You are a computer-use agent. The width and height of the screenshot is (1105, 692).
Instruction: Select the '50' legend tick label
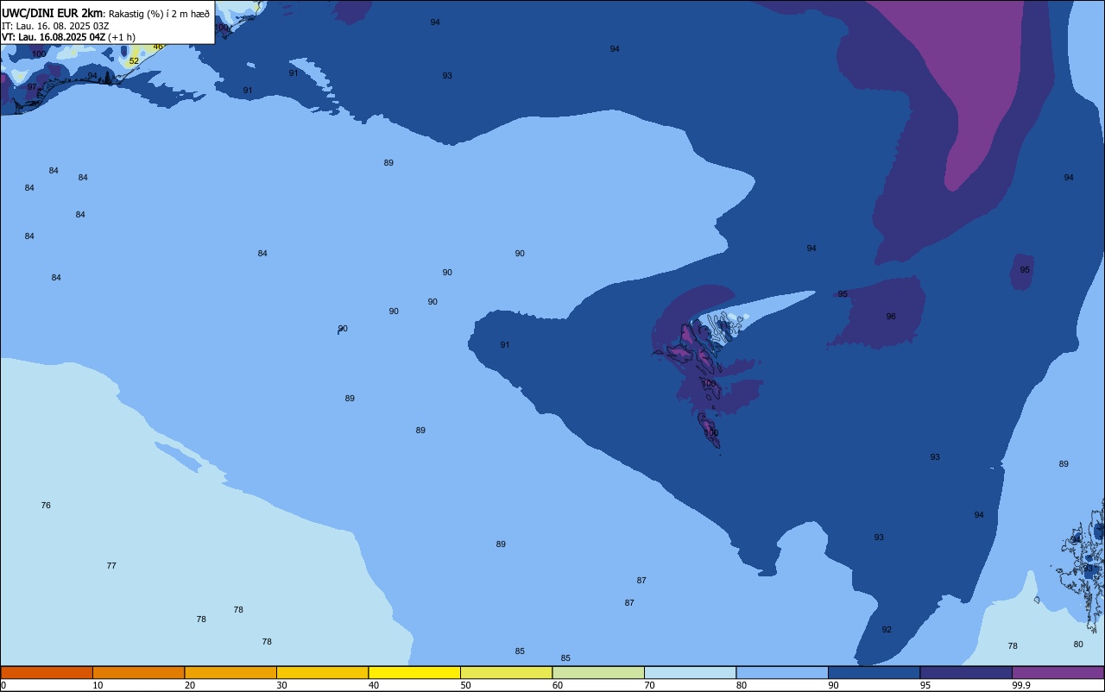pyautogui.click(x=465, y=685)
